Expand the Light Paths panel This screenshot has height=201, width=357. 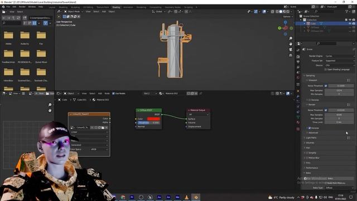311,138
